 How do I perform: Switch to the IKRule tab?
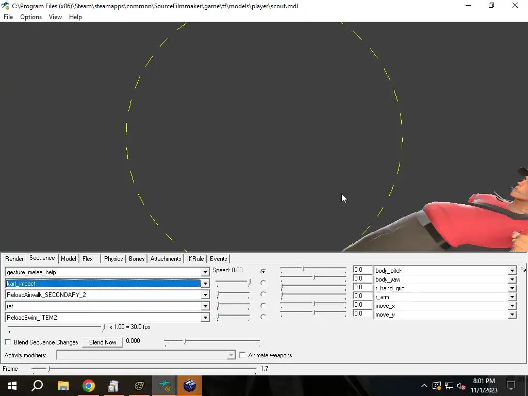(195, 259)
